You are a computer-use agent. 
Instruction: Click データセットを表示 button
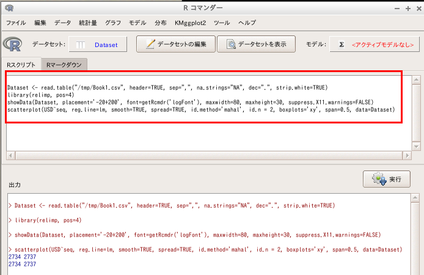(256, 44)
